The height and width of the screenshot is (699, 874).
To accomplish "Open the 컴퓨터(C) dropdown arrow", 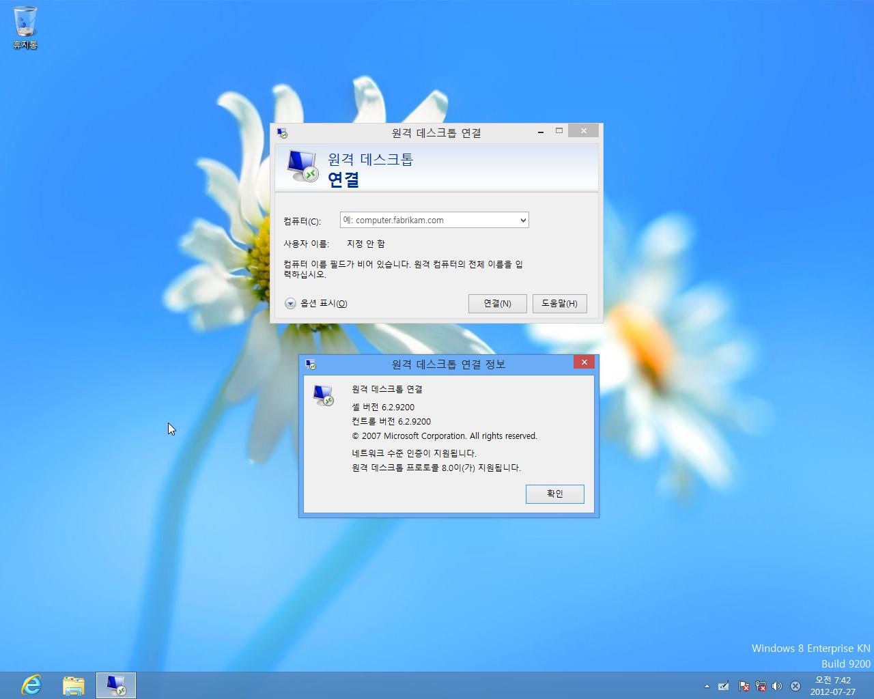I will pos(523,220).
